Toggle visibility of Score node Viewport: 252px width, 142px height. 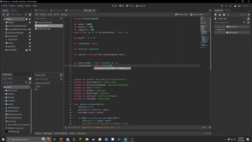click(x=30, y=43)
